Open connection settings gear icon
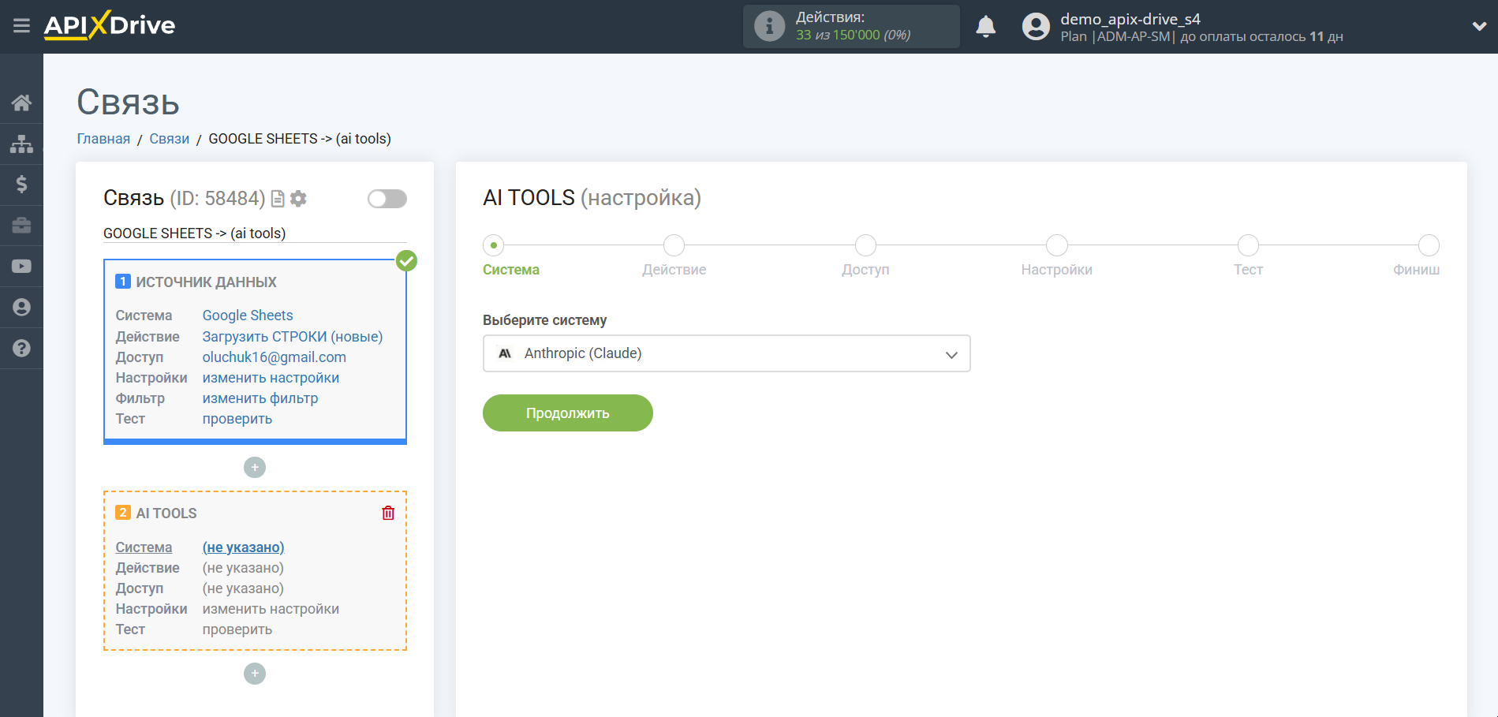This screenshot has width=1498, height=717. (x=298, y=199)
